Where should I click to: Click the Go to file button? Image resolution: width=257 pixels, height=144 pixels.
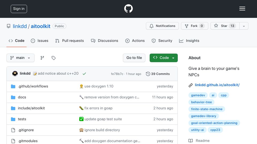(x=134, y=58)
